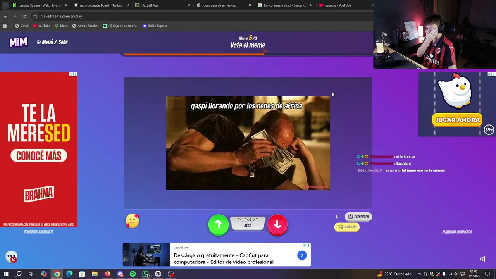This screenshot has width=496, height=279.
Task: Click ELIMINAR ANUNCIOS under the Brahma ad
Action: tap(38, 232)
